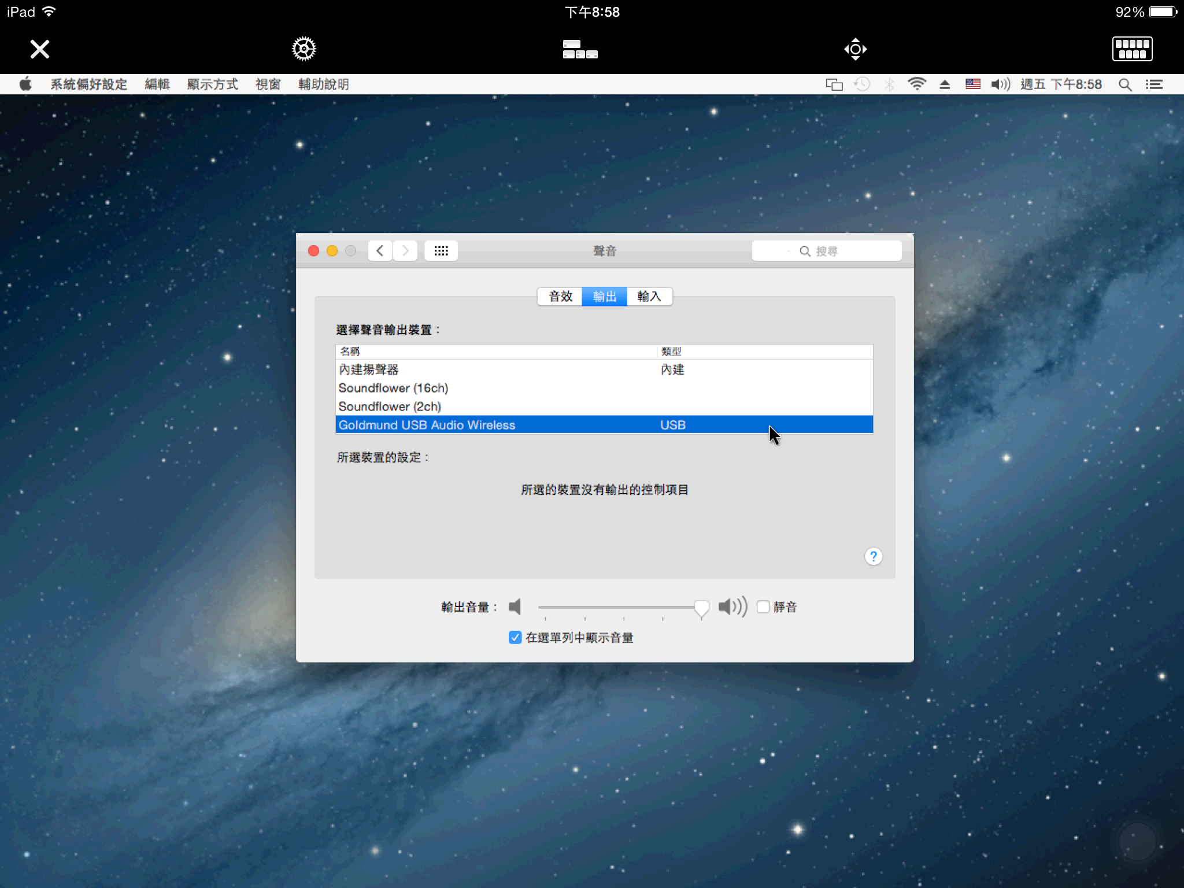Screen dimensions: 1184x888
Task: Click the back chevron button
Action: 380,251
